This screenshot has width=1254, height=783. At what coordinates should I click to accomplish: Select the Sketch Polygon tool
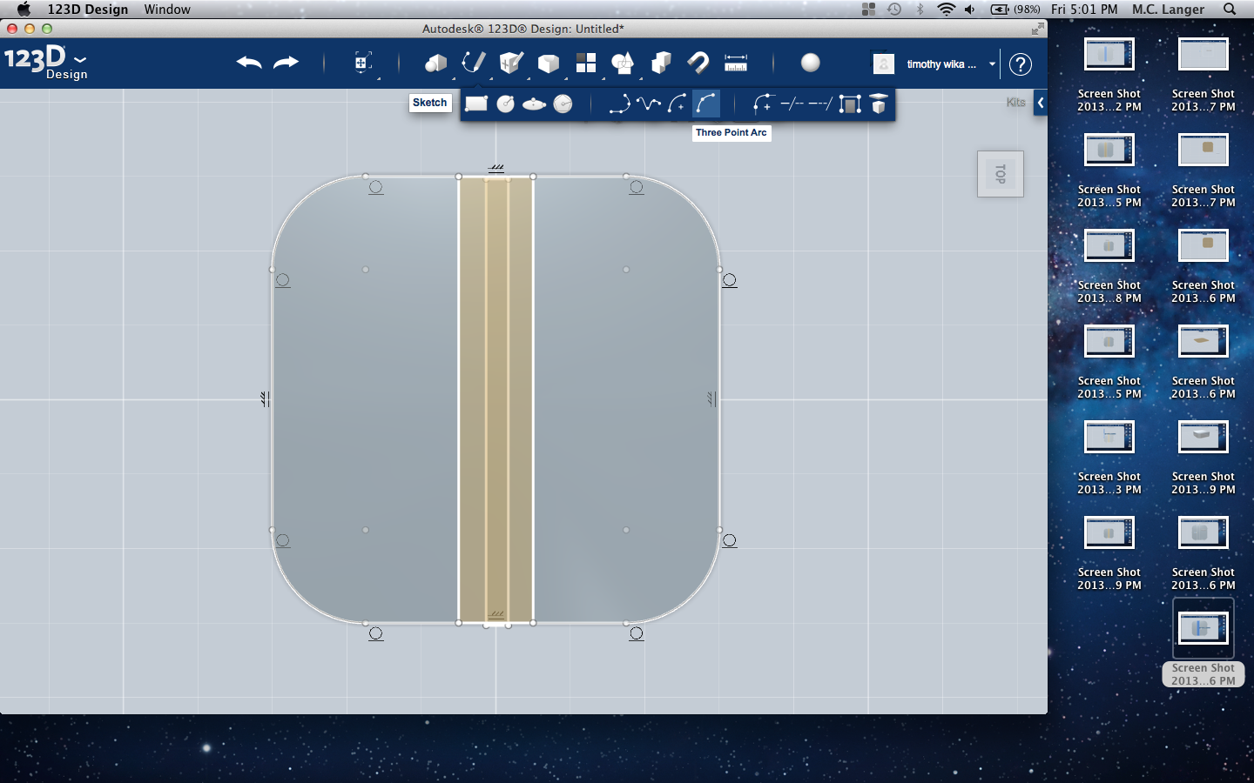563,104
